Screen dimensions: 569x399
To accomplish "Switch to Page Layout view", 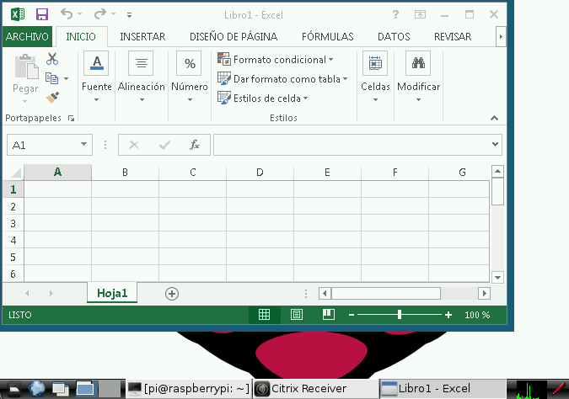I will [x=297, y=315].
